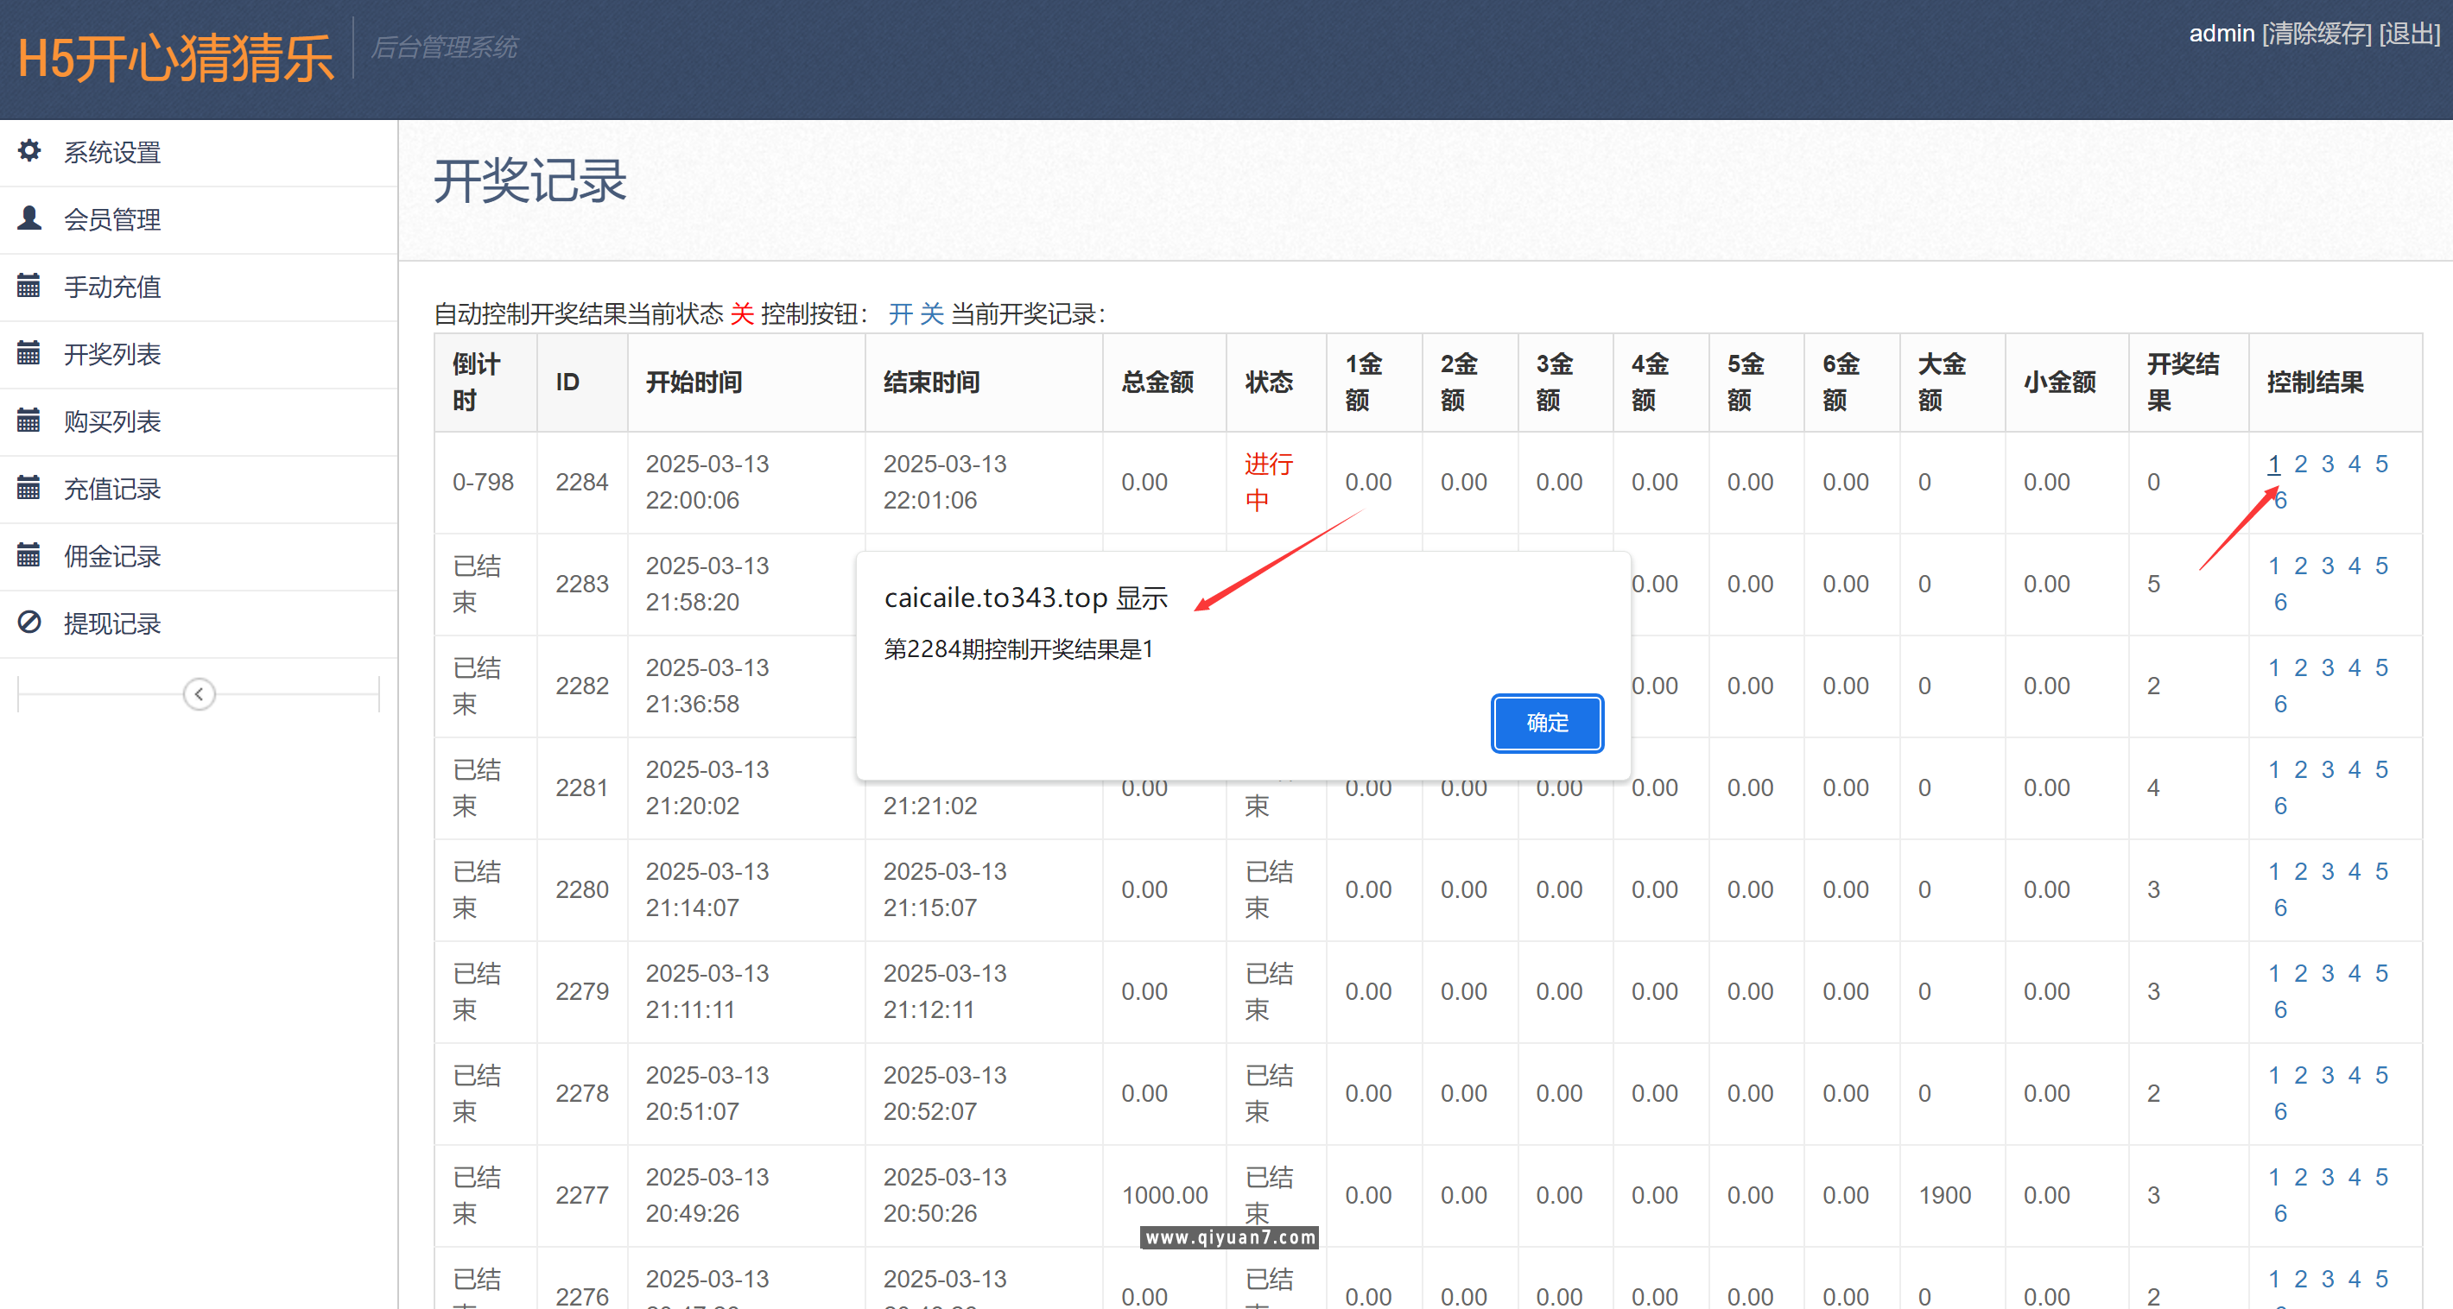Click the 手动充值 calendar icon
The height and width of the screenshot is (1309, 2453).
[29, 286]
